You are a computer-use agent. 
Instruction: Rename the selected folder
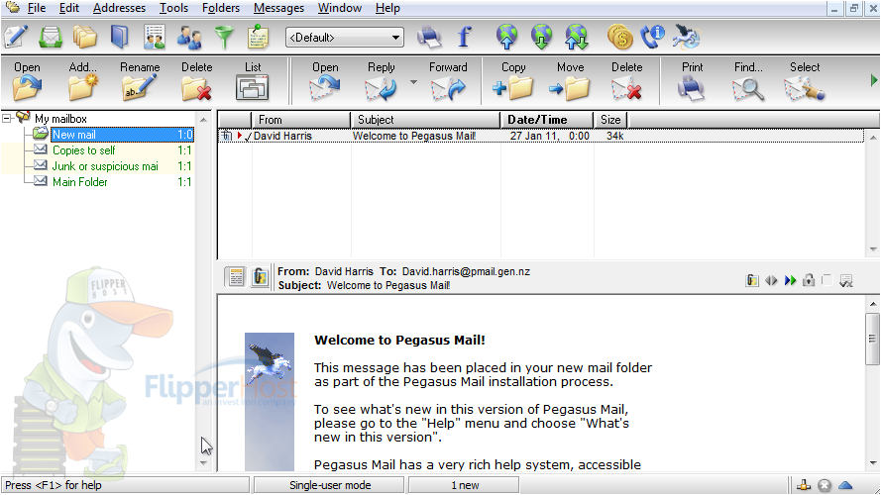[x=140, y=81]
